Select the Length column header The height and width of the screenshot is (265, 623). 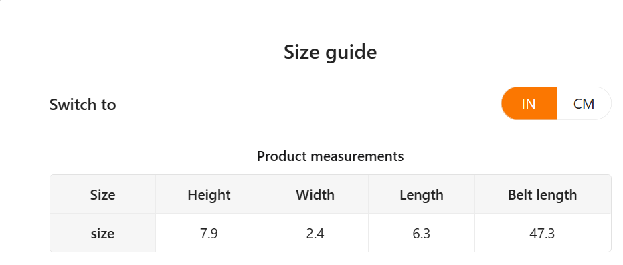click(x=422, y=194)
